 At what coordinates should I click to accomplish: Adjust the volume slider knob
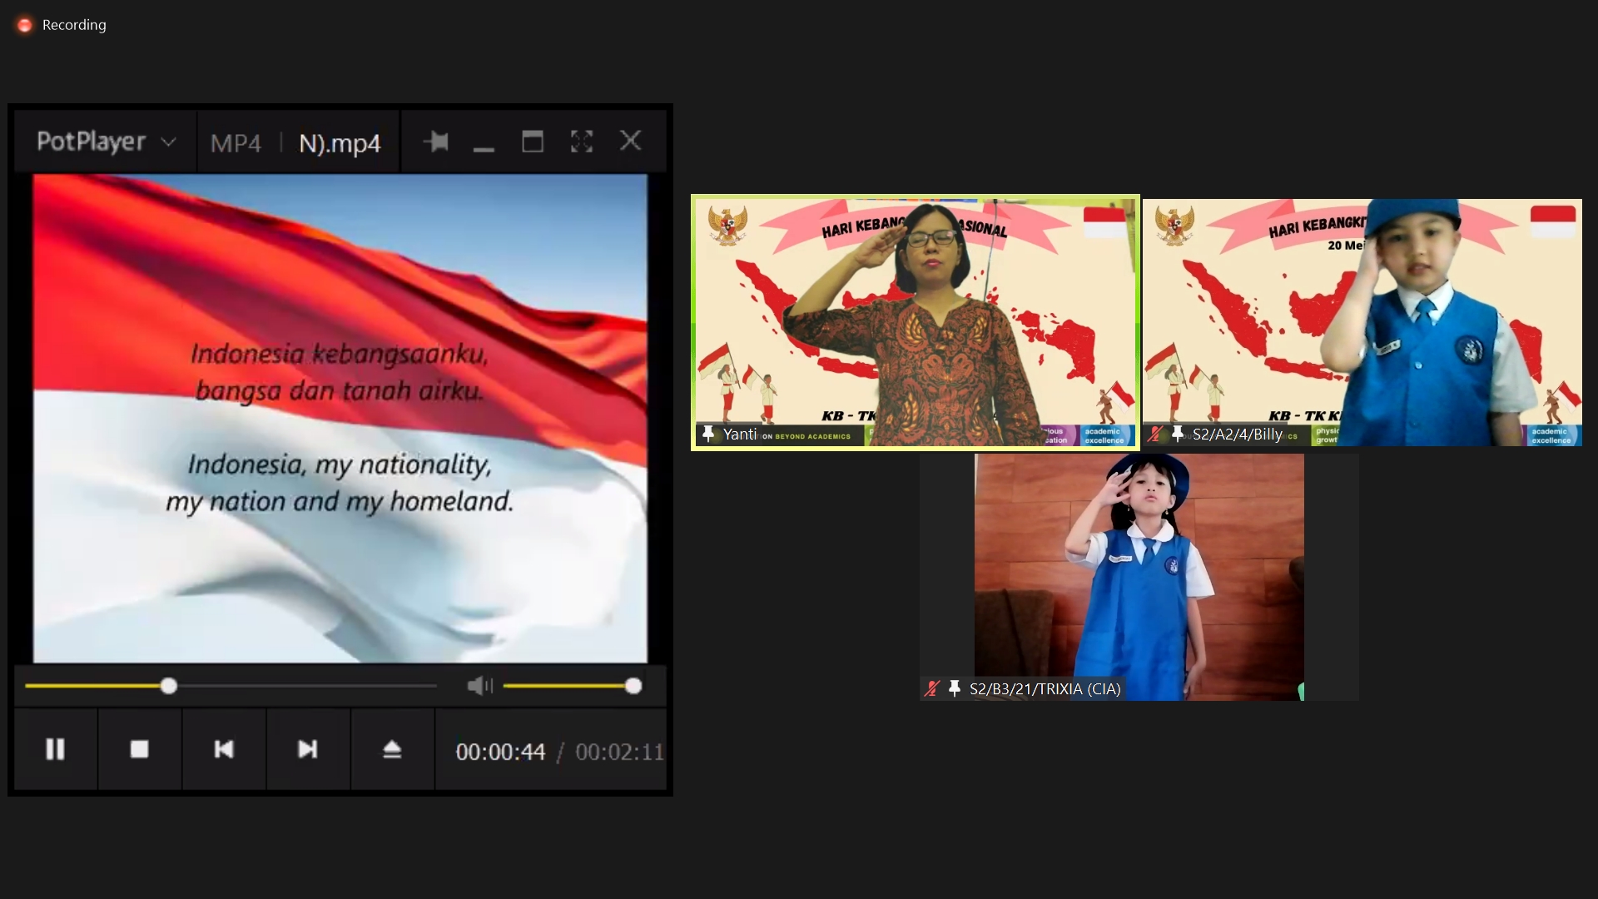point(633,686)
